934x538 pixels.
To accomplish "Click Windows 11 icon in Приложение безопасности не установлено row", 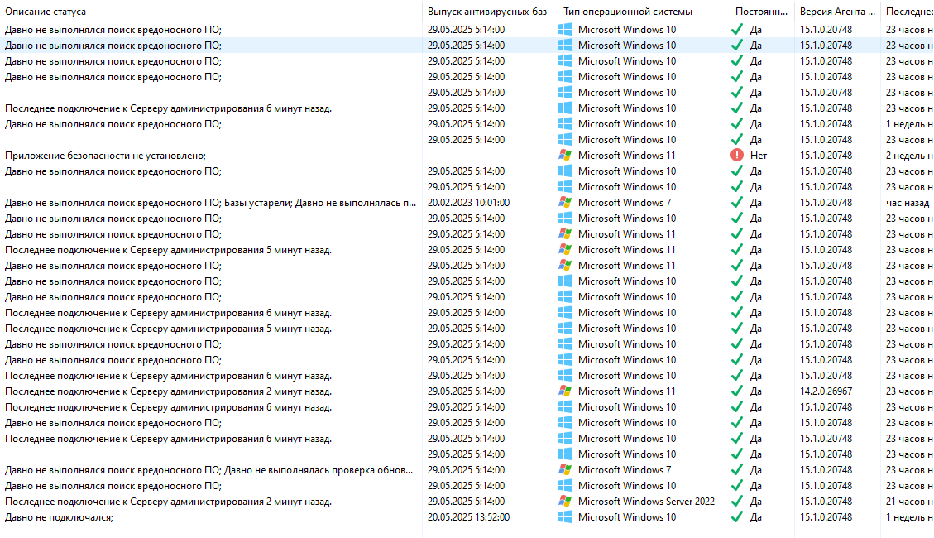I will click(565, 155).
